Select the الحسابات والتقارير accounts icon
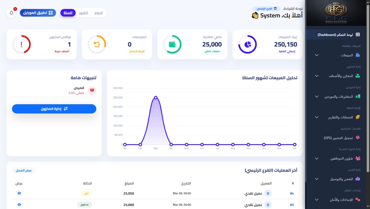Viewport: 370px width, 209px height. click(357, 117)
